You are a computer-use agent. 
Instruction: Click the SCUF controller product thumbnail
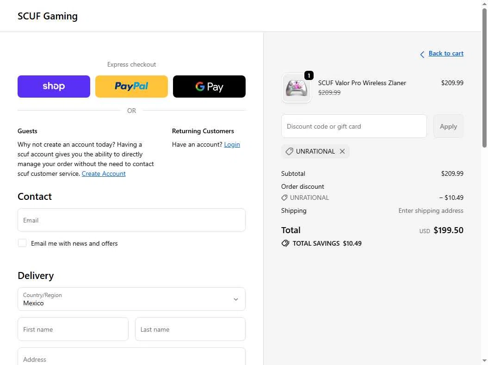(x=297, y=88)
